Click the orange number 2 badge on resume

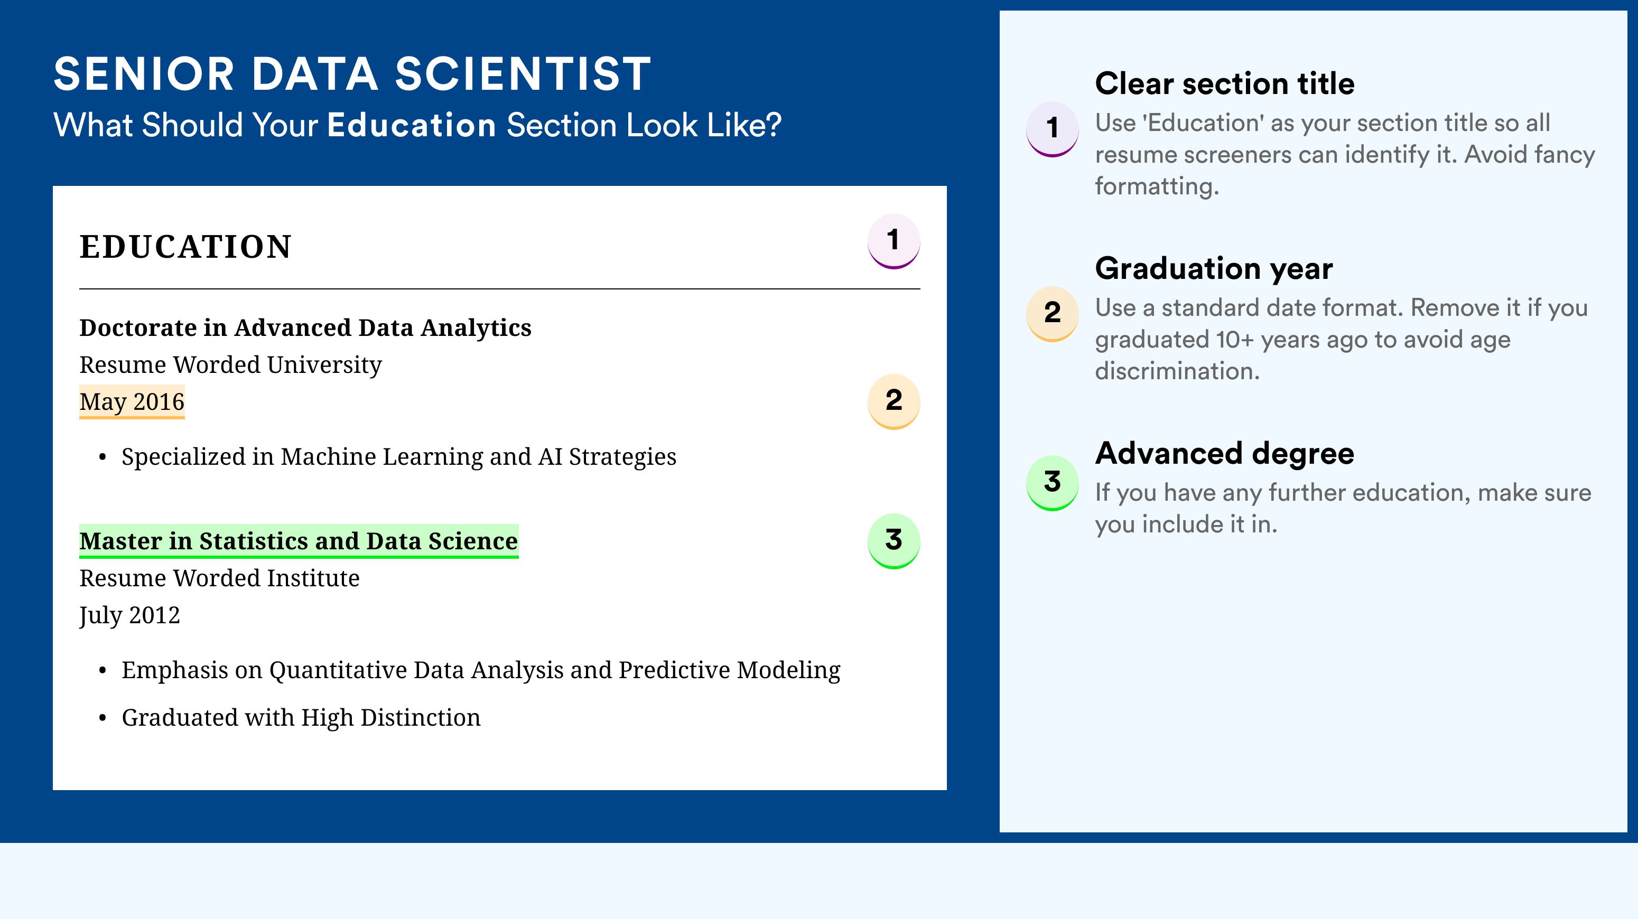(894, 401)
